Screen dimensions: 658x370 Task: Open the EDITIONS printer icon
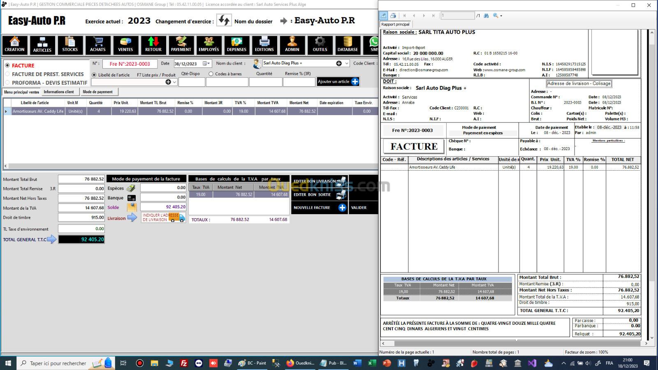point(264,45)
